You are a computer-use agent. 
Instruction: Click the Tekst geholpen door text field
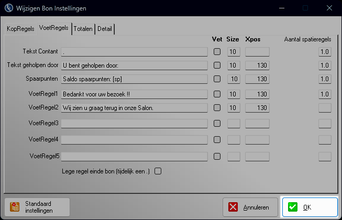(134, 65)
